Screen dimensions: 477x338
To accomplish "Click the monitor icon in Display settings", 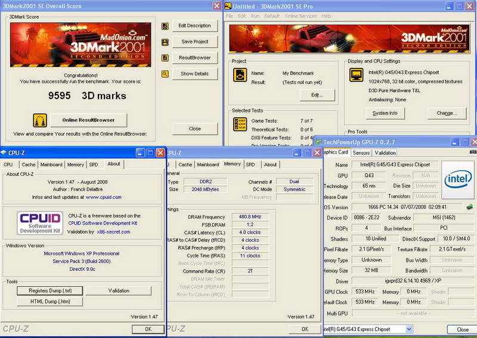I will pyautogui.click(x=356, y=75).
